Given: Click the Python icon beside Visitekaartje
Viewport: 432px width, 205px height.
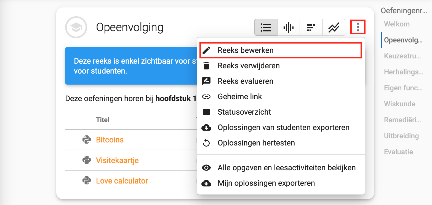Looking at the screenshot, I should point(87,160).
